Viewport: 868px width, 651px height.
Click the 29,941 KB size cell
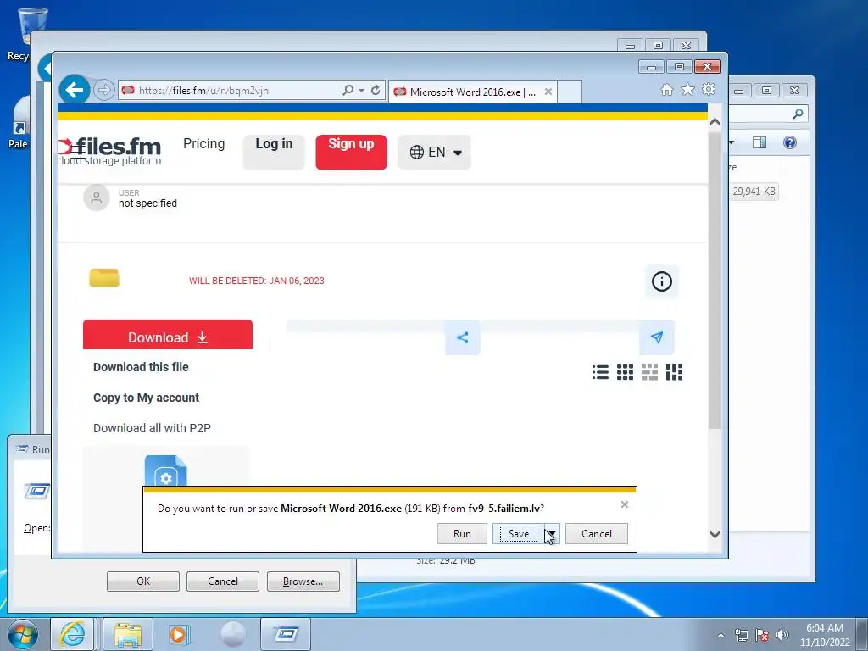tap(754, 191)
